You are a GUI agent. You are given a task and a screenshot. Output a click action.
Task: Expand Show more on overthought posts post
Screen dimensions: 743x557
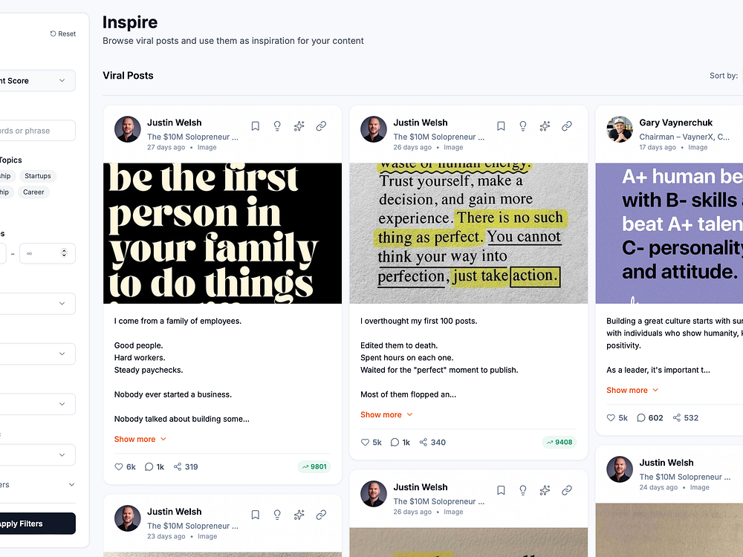coord(386,415)
